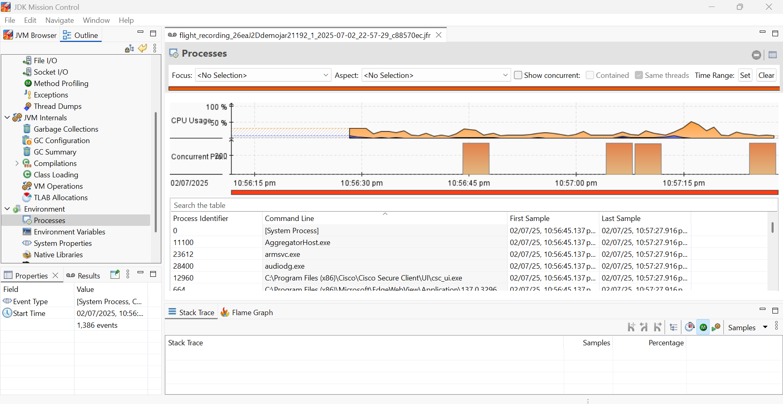783x404 pixels.
Task: Click the table settings icon beside Processes title
Action: pyautogui.click(x=772, y=55)
